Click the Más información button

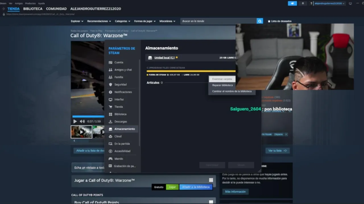235,192
